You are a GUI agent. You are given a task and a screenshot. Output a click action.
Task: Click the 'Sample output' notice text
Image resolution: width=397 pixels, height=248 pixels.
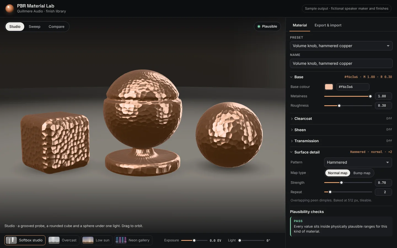[x=347, y=9]
